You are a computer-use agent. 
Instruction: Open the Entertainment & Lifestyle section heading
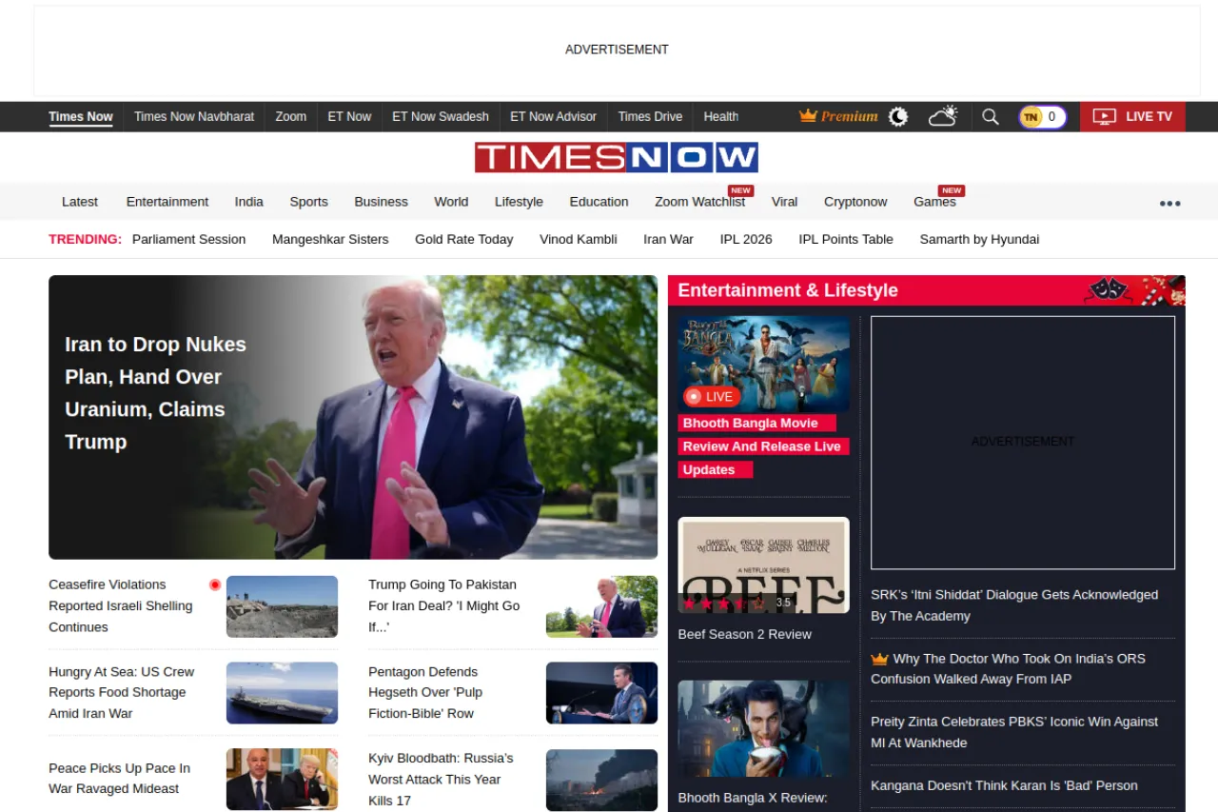click(788, 290)
